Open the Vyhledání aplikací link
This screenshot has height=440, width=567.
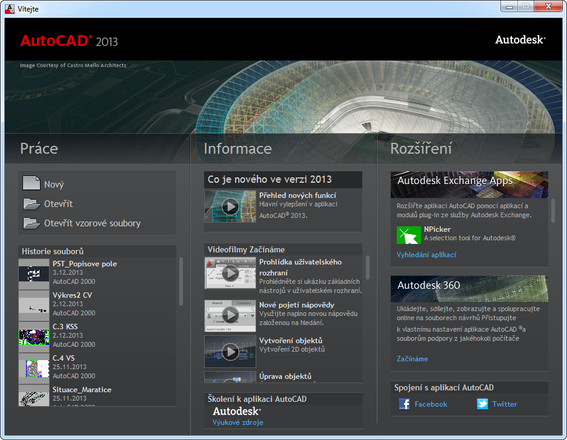[426, 255]
